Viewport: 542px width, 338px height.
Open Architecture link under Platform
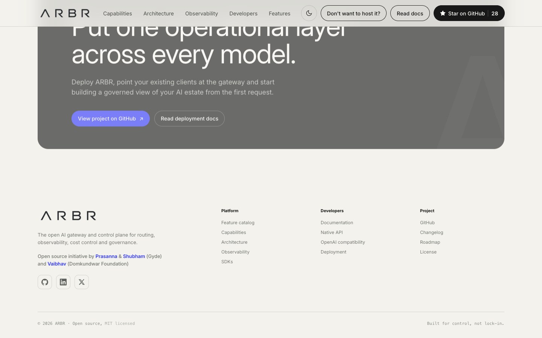click(x=234, y=242)
